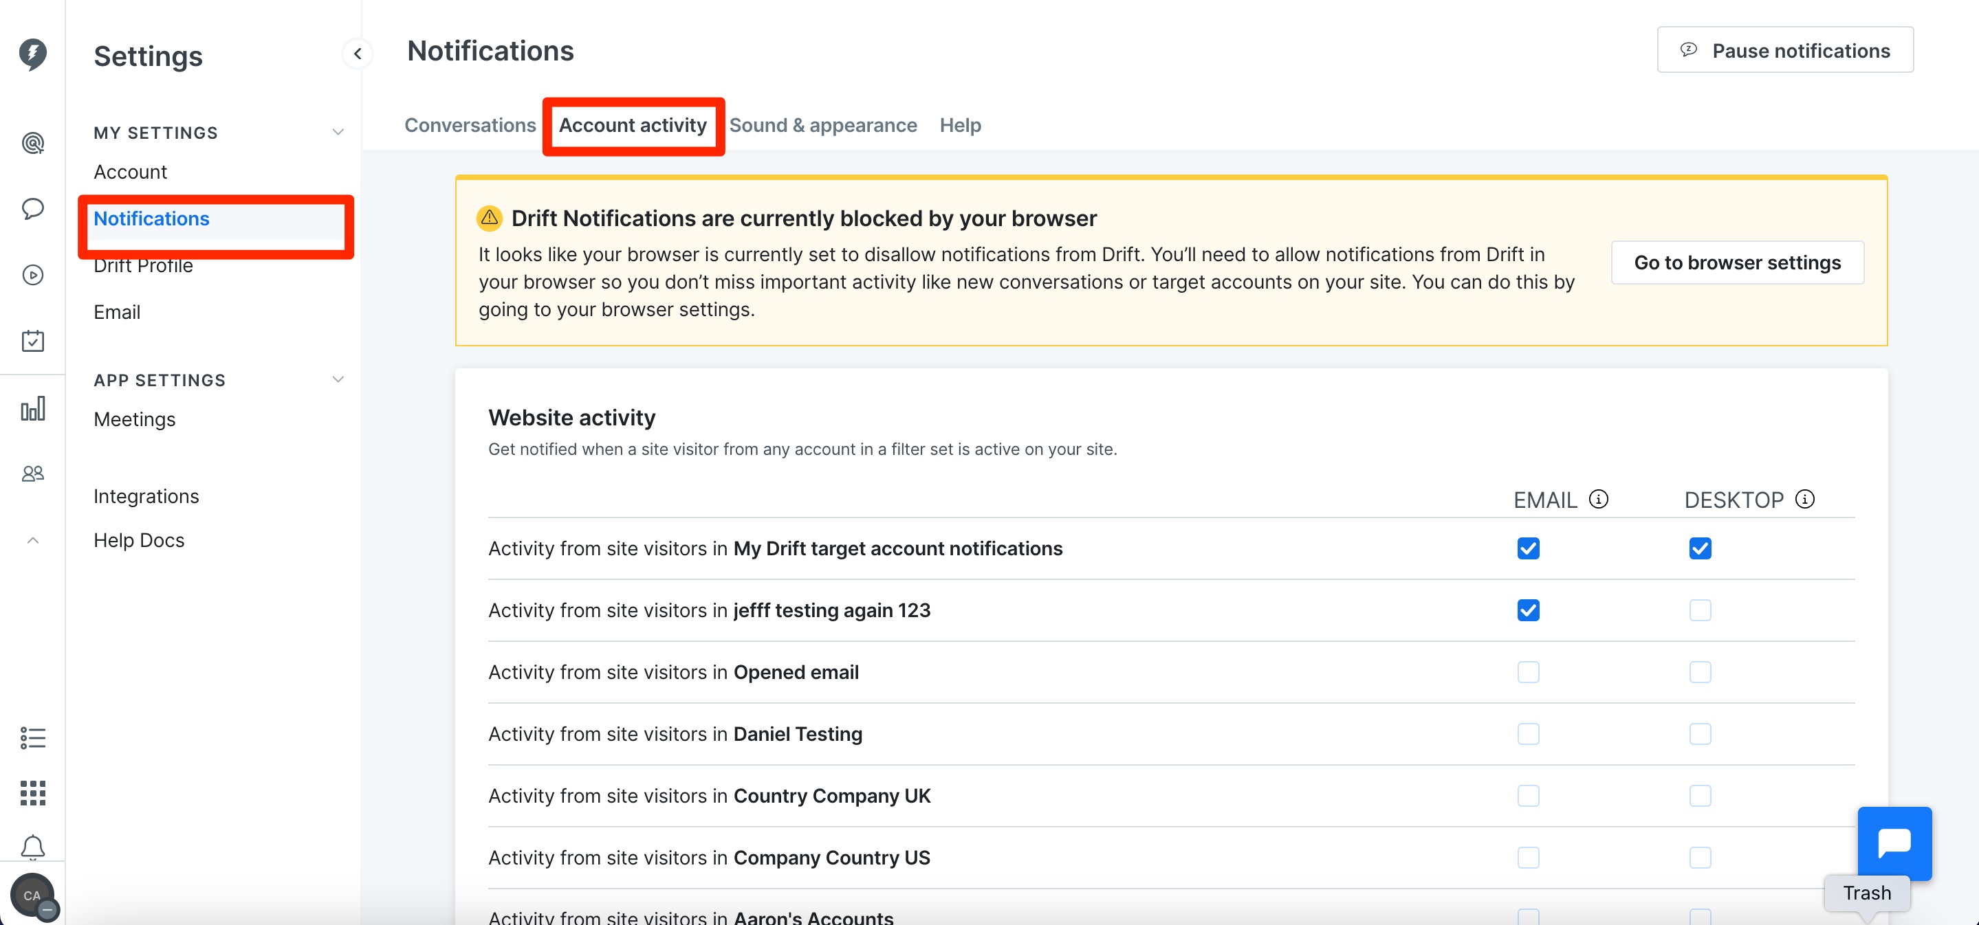Open the contacts people icon
The image size is (1979, 925).
pos(32,473)
